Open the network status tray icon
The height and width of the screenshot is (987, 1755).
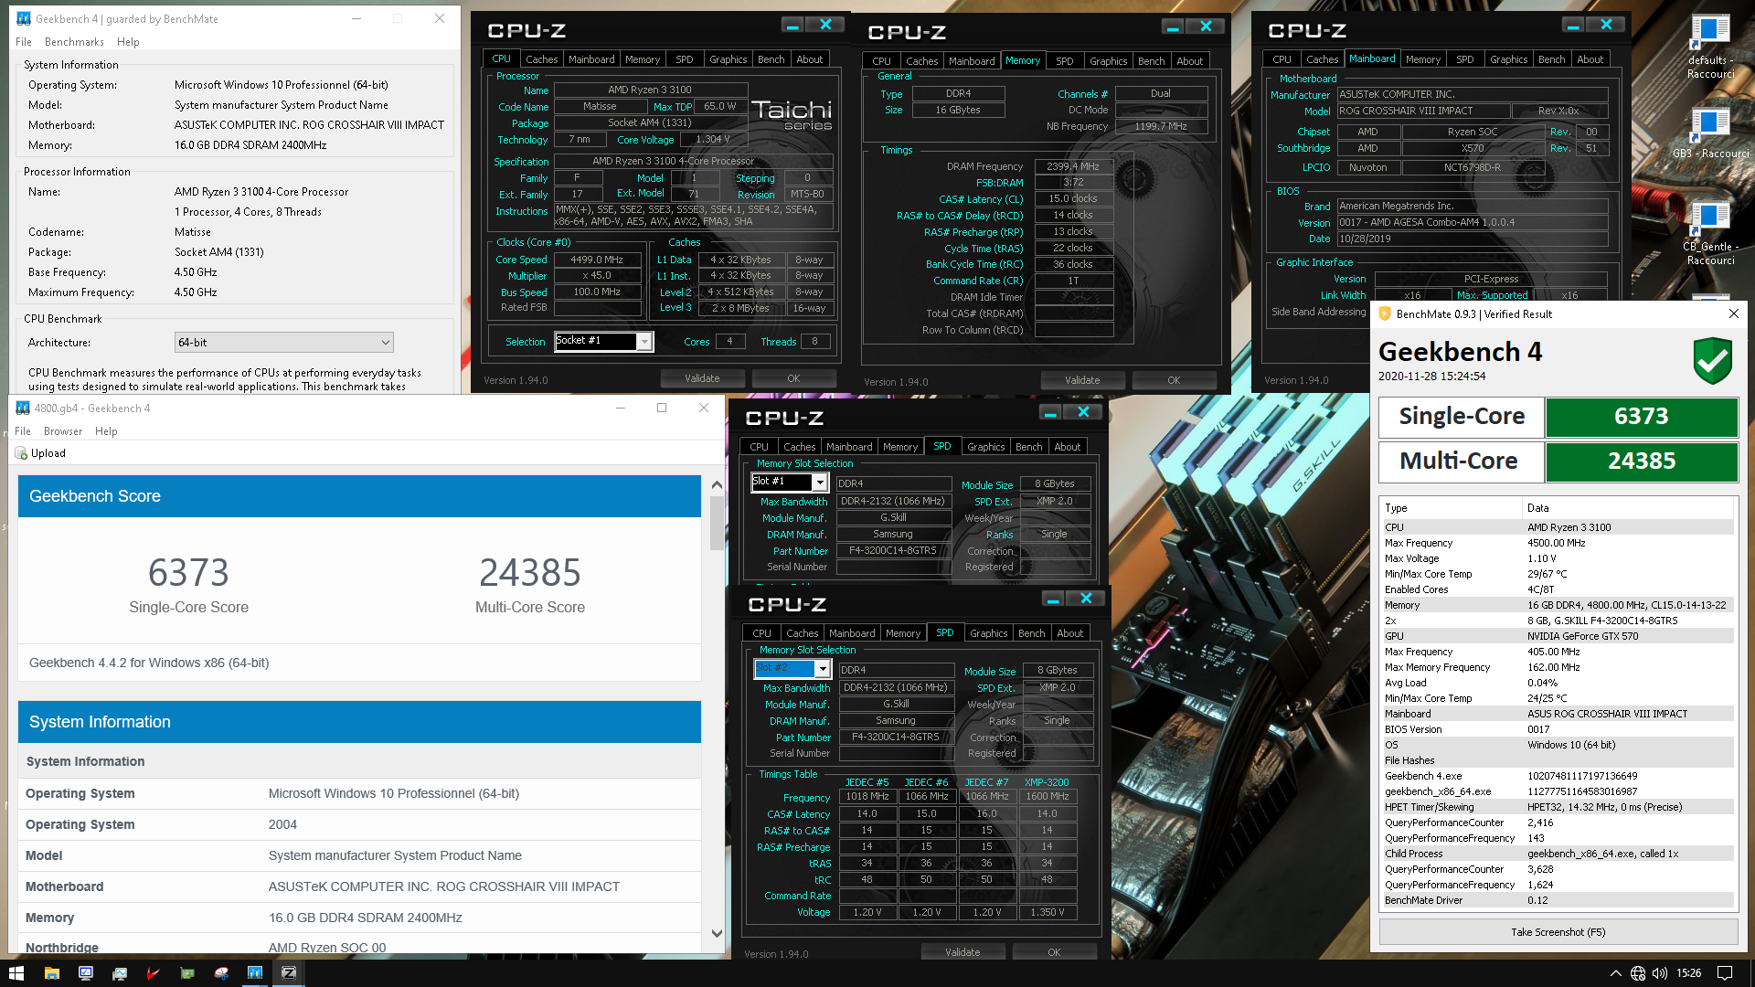pyautogui.click(x=1637, y=973)
